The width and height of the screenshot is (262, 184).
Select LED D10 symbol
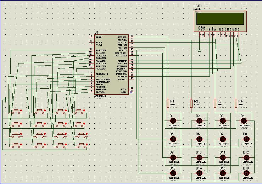click(x=199, y=157)
